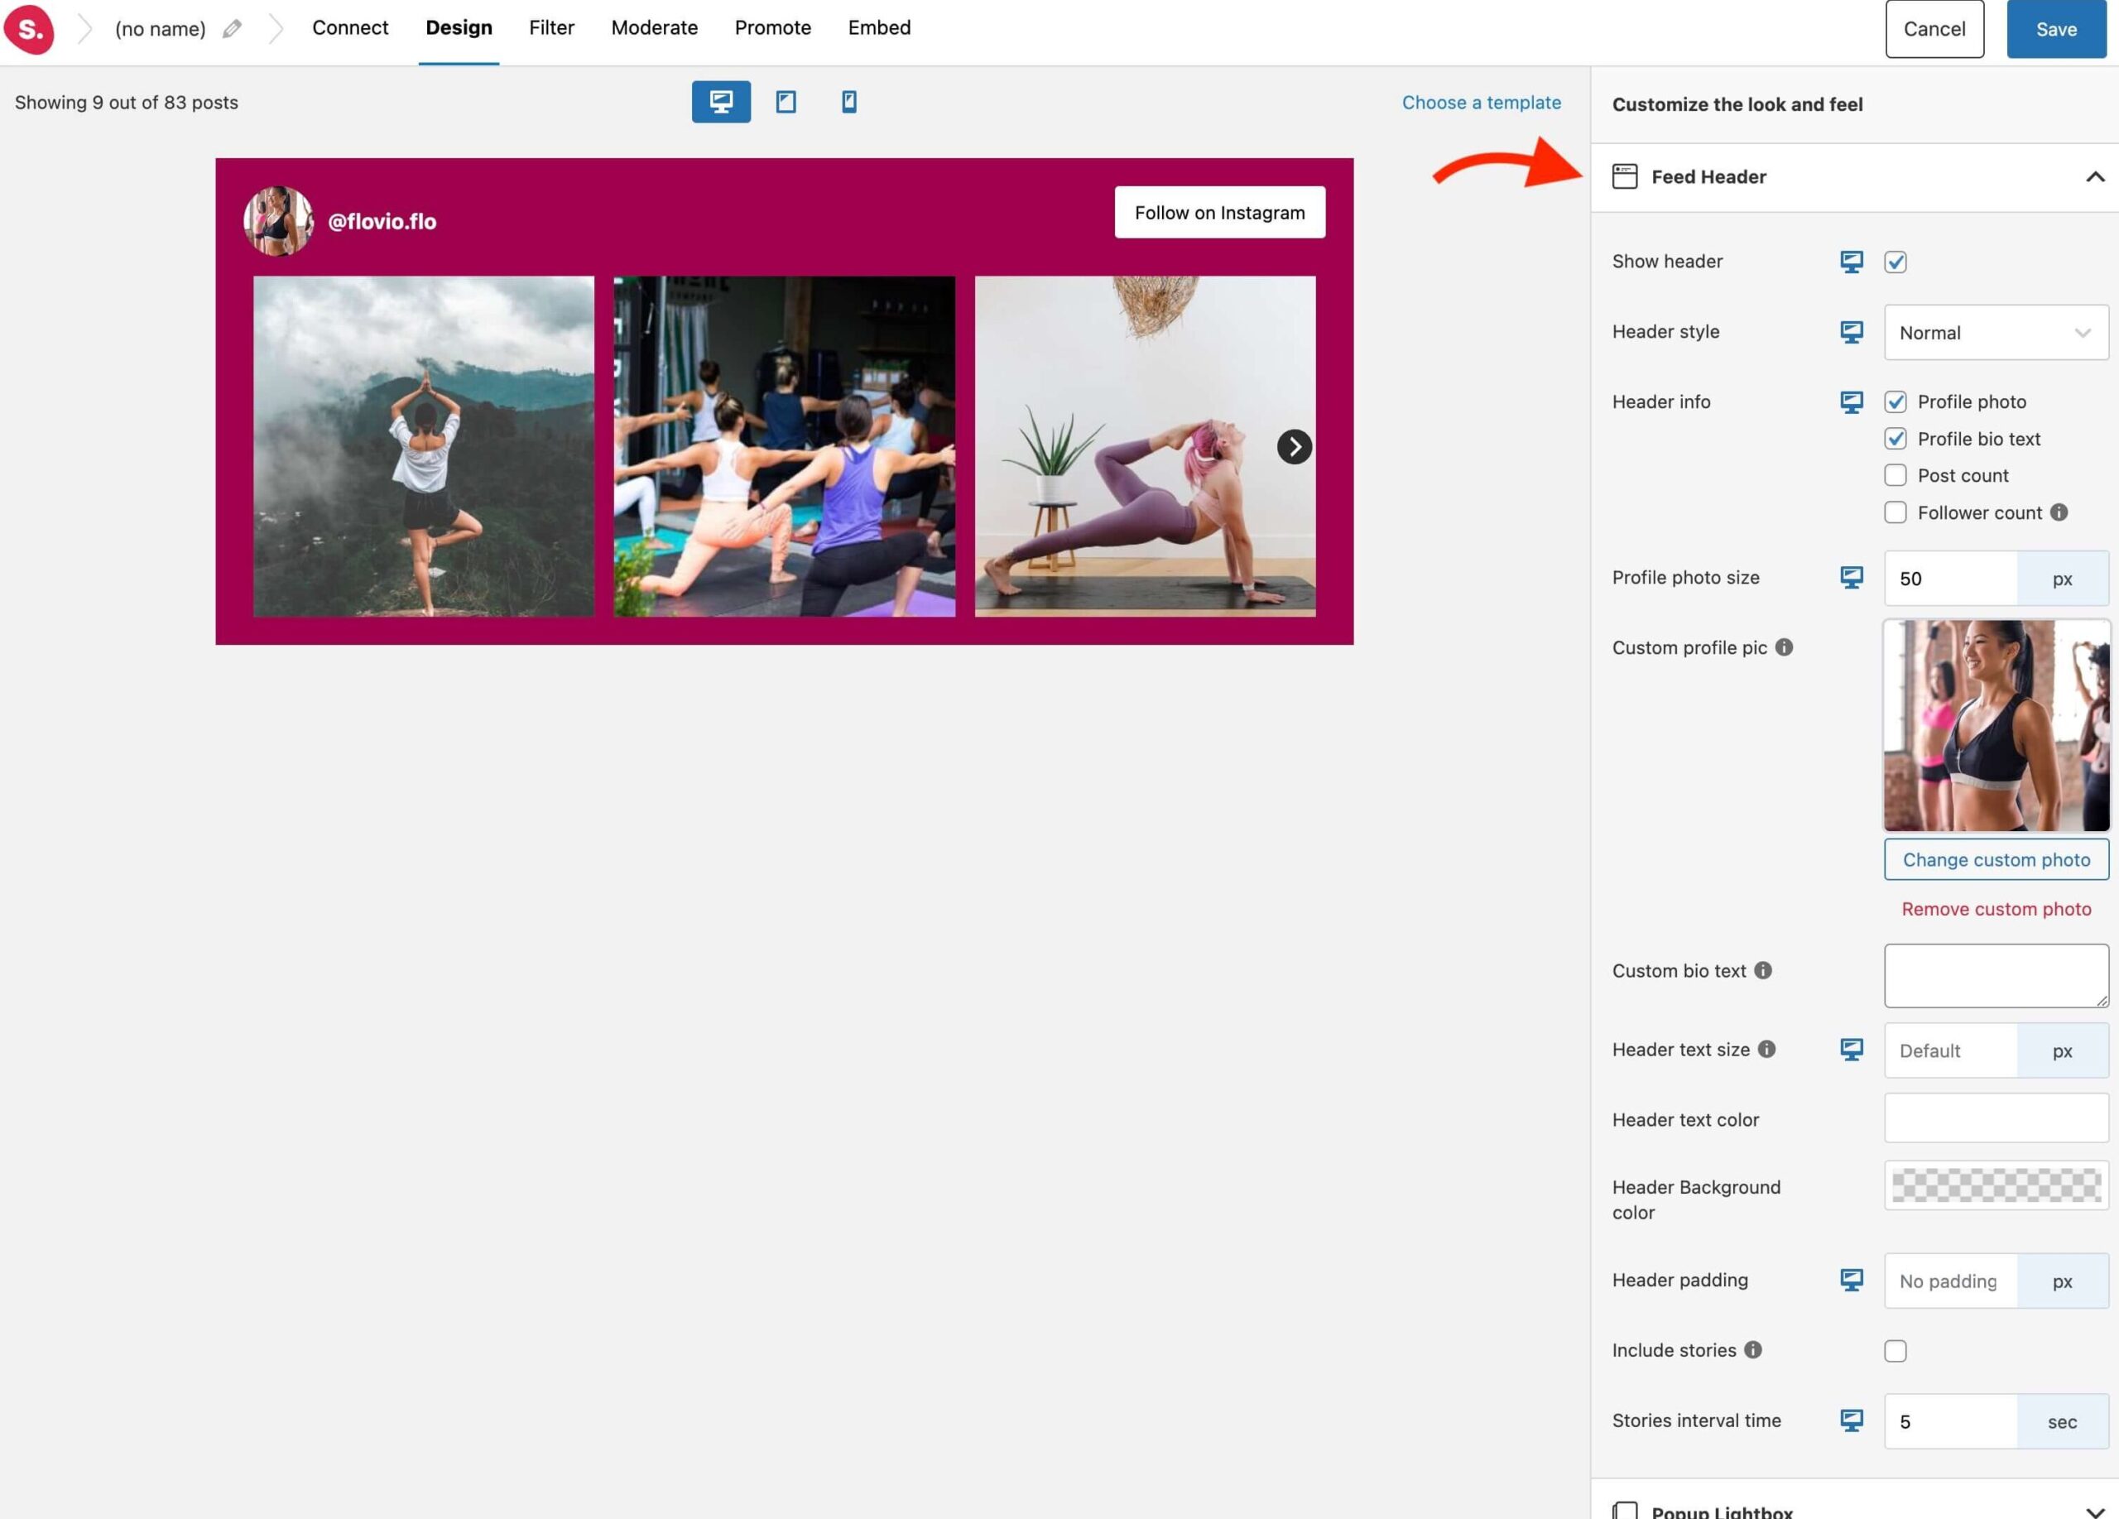Click the Header text size input field
The image size is (2119, 1519).
(x=1950, y=1050)
